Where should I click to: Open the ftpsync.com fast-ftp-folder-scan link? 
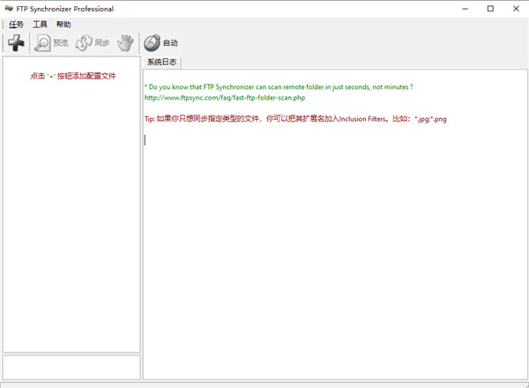click(x=225, y=98)
